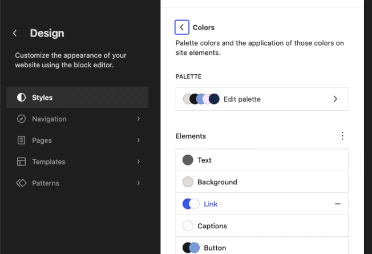The image size is (372, 254).
Task: Expand the Templates chevron
Action: (x=139, y=162)
